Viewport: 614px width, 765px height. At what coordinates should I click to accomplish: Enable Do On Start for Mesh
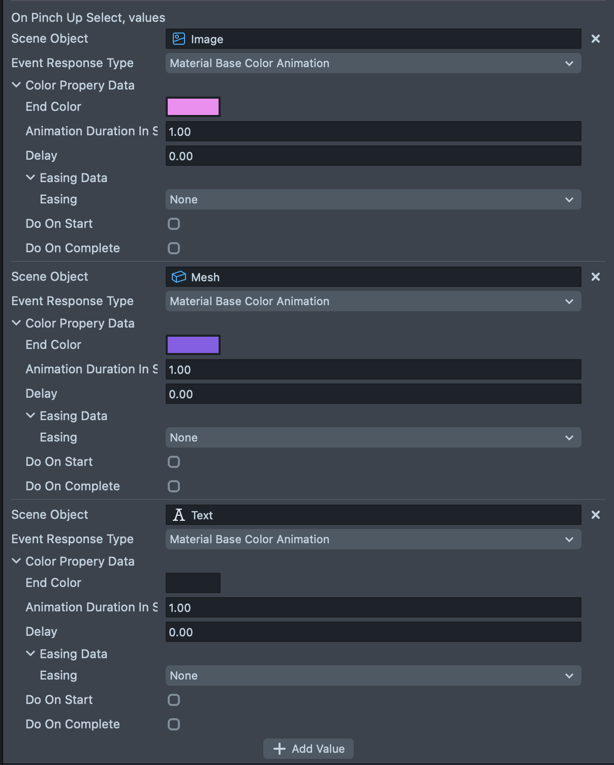[x=174, y=462]
